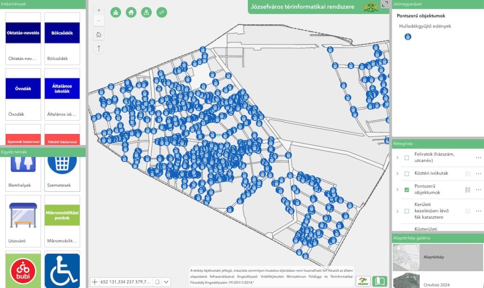This screenshot has height=288, width=484.
Task: Open the Földügy logo link
Action: 363,281
